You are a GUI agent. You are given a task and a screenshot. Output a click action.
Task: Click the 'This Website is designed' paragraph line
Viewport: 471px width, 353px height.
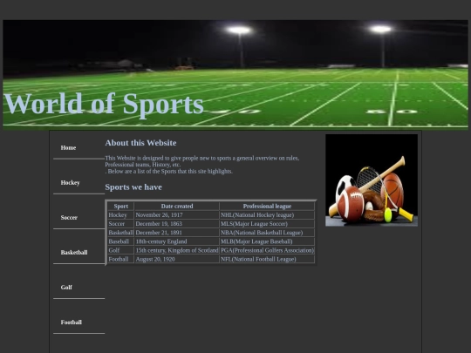[202, 158]
